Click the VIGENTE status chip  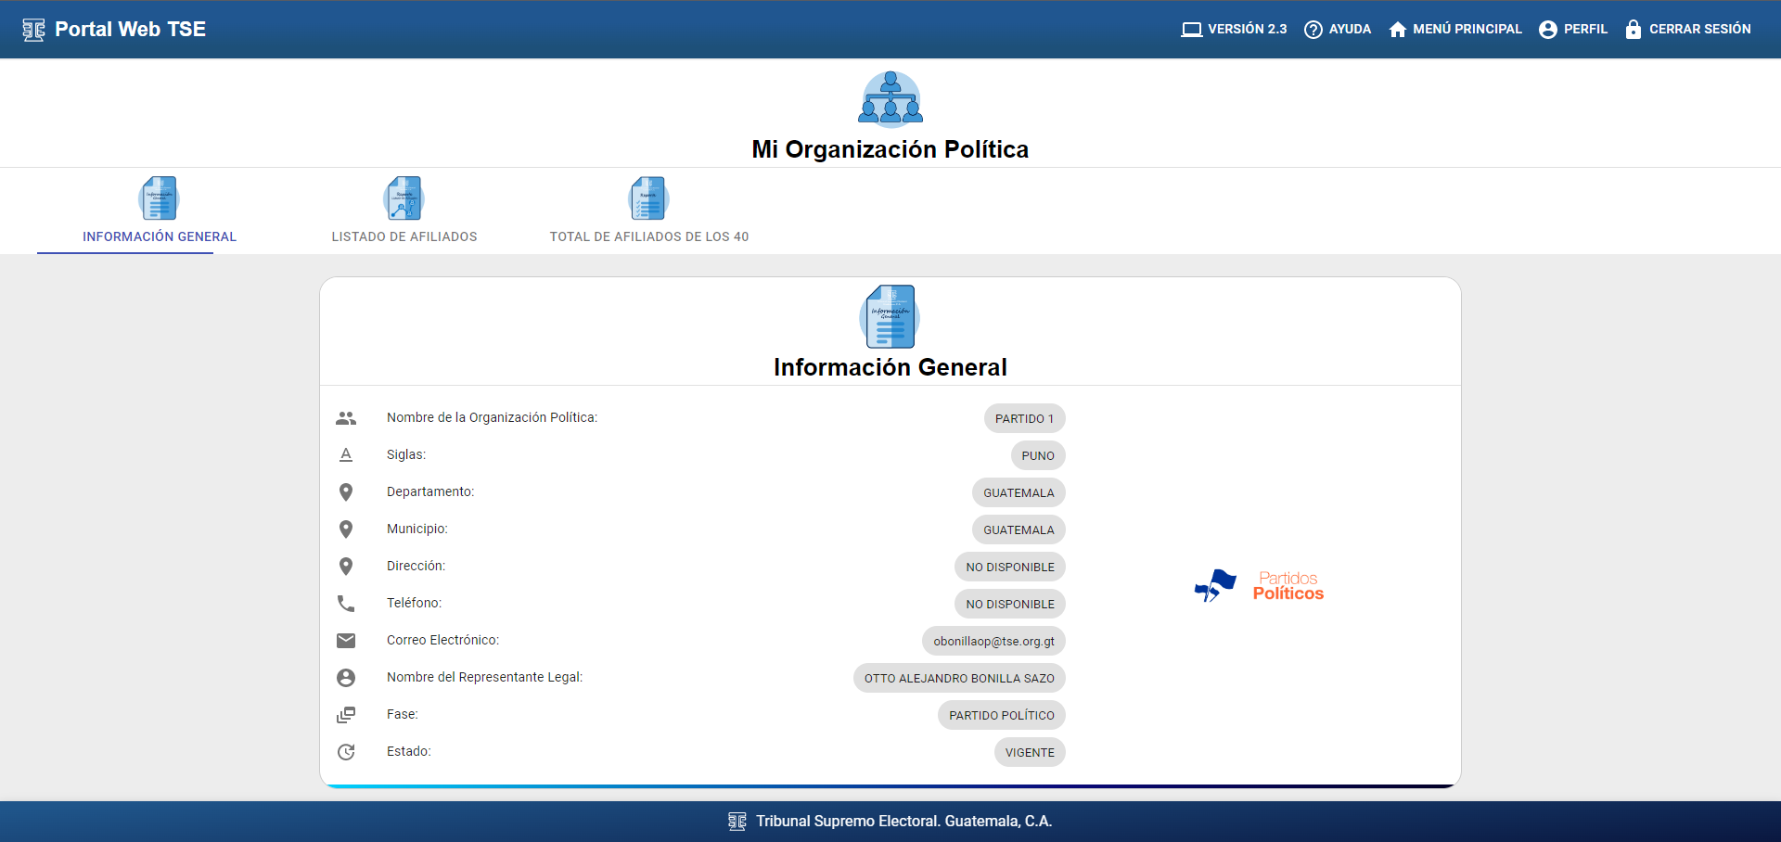(x=1030, y=752)
